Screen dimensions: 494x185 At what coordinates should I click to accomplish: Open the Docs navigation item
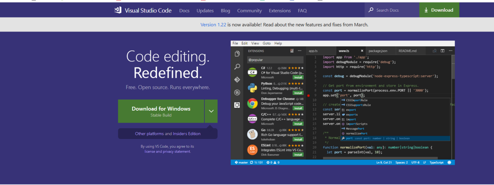point(184,11)
